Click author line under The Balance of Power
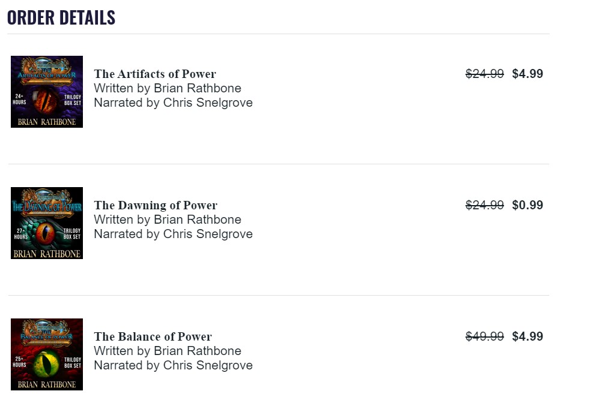The height and width of the screenshot is (415, 611). 168,351
